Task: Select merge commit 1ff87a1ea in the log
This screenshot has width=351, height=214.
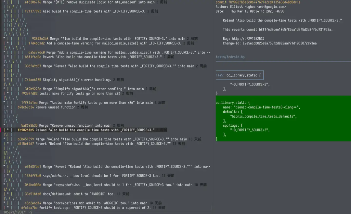Action: (93, 103)
